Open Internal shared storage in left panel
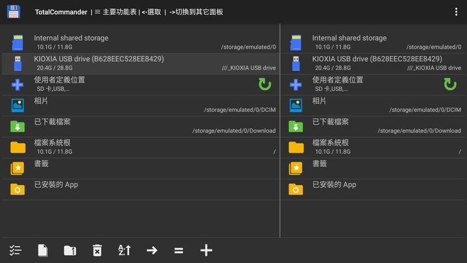 [x=141, y=43]
